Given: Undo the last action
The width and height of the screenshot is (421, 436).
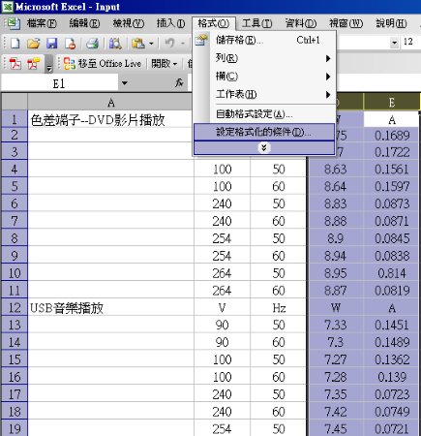Looking at the screenshot, I should (169, 44).
